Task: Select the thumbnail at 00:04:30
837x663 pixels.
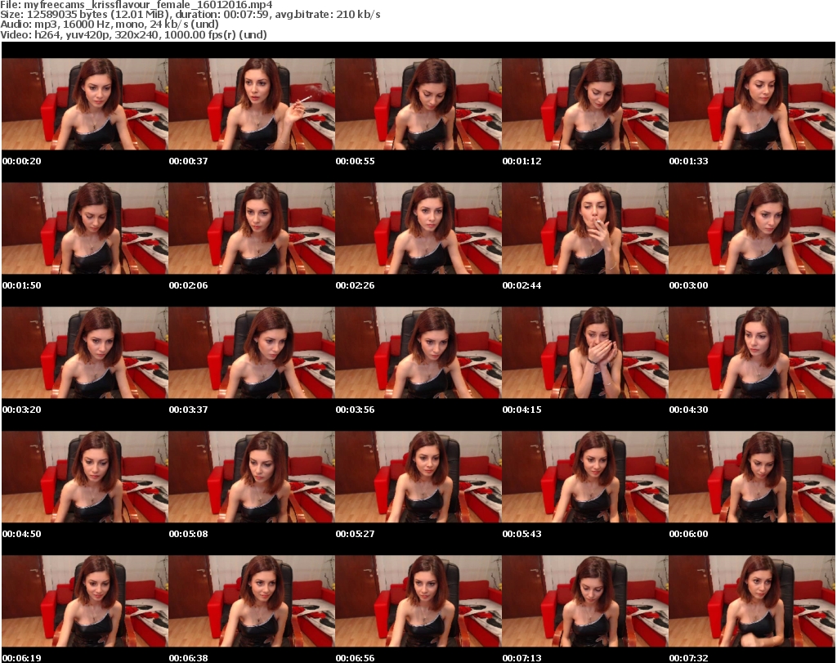Action: point(752,353)
